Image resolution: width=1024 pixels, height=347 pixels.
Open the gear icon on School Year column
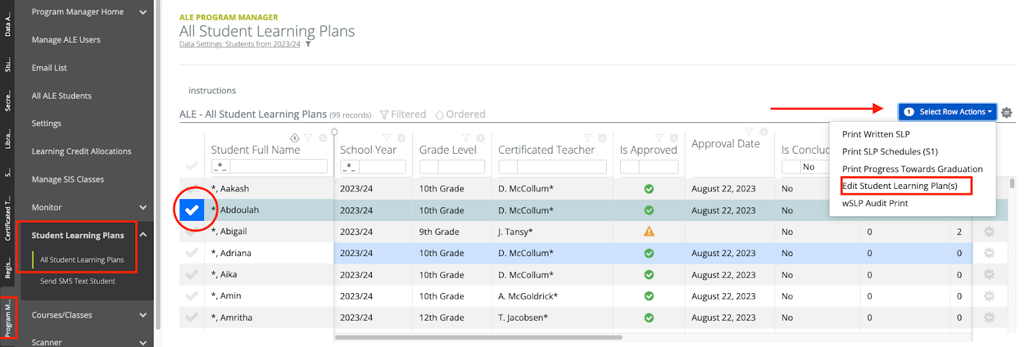pos(401,138)
